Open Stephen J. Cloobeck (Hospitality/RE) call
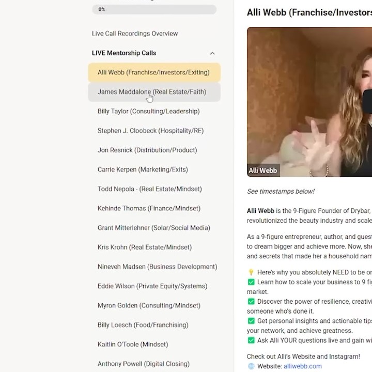This screenshot has width=372, height=372. click(150, 131)
